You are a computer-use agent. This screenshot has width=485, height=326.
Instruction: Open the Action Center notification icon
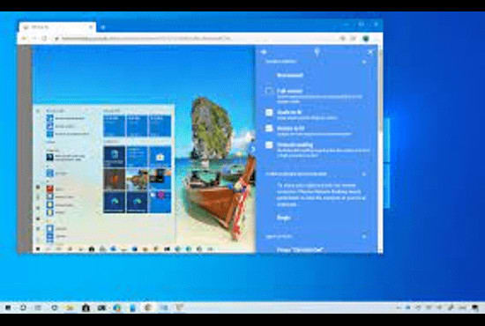pos(475,307)
